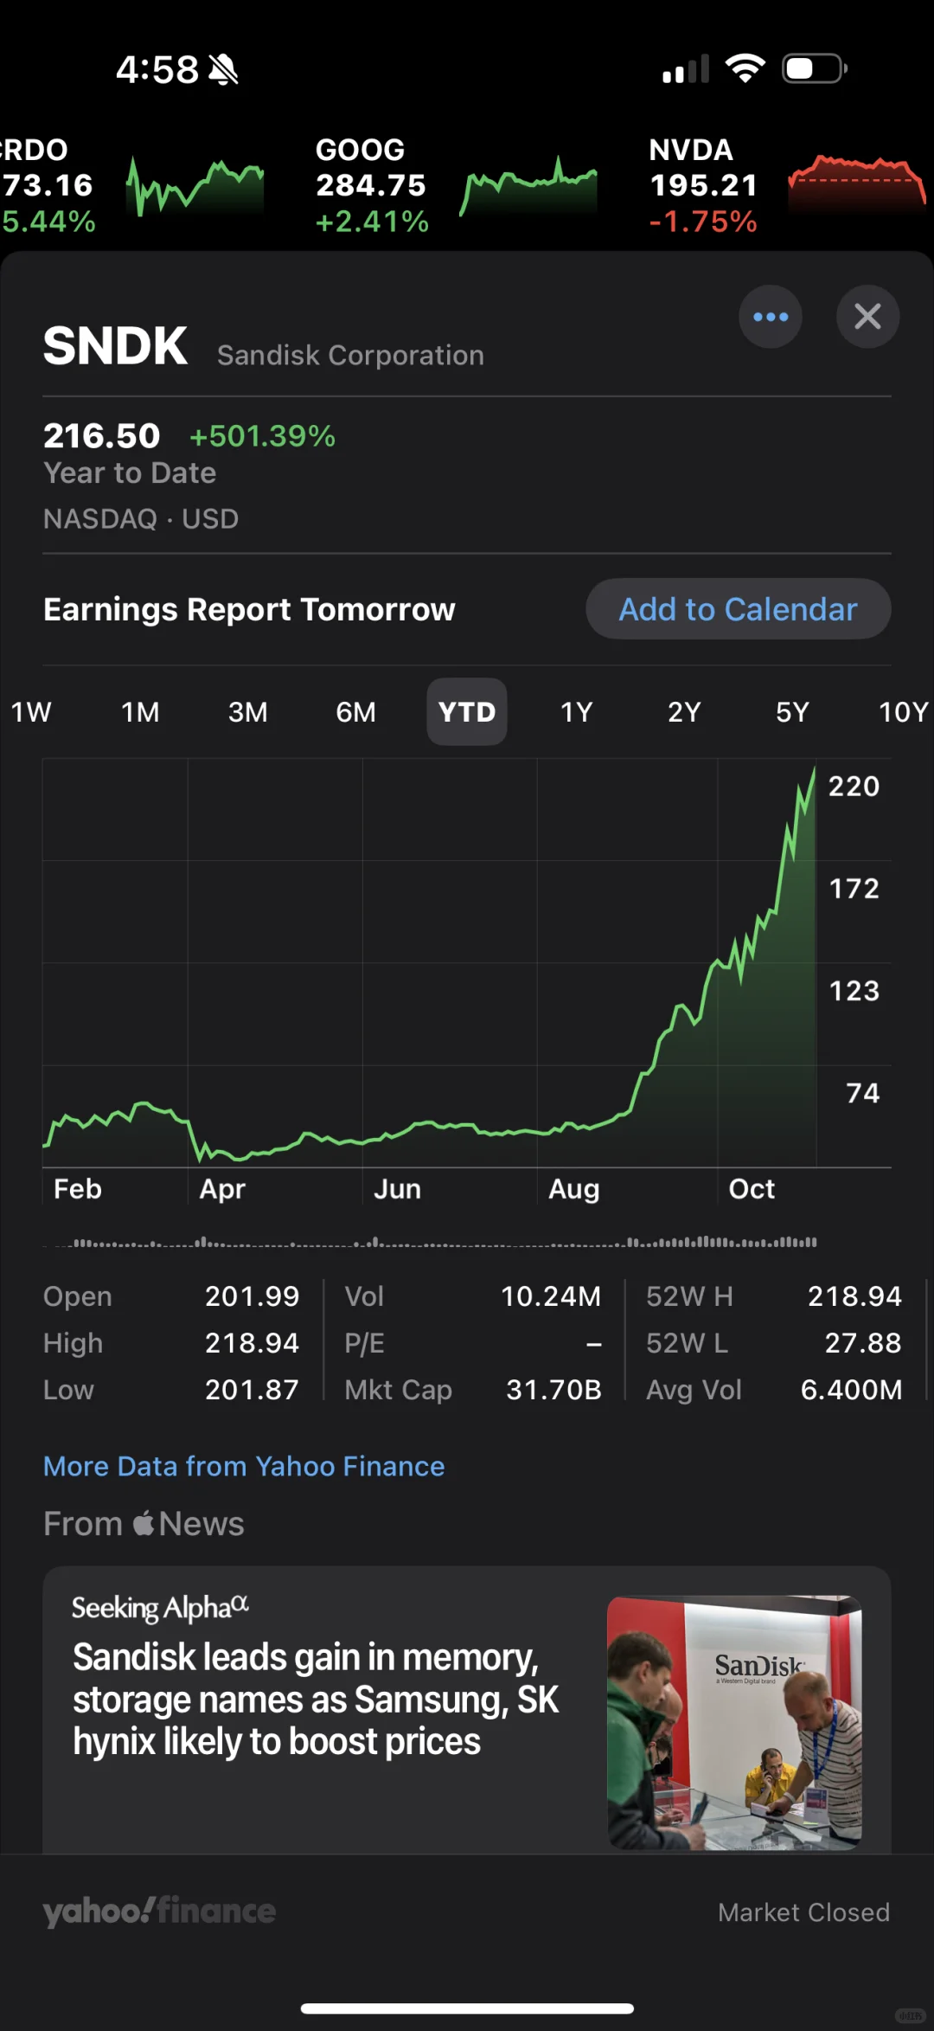934x2031 pixels.
Task: Tap the Vol value 10.24M
Action: point(551,1295)
